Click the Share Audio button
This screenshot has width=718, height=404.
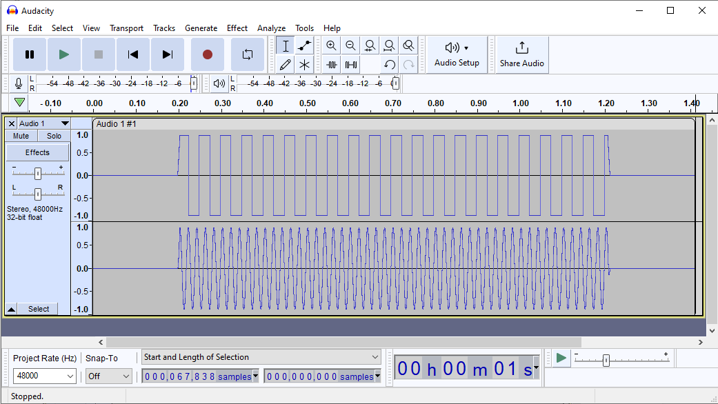point(521,54)
